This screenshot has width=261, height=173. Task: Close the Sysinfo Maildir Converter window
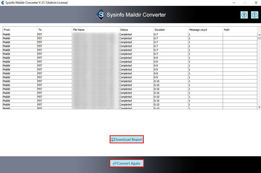[x=256, y=3]
